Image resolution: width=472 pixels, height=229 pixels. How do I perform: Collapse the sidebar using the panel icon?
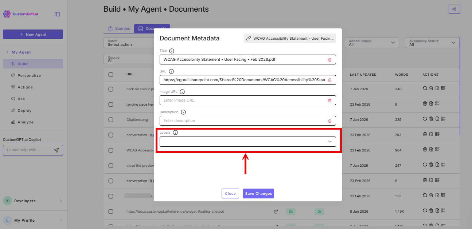(x=57, y=14)
